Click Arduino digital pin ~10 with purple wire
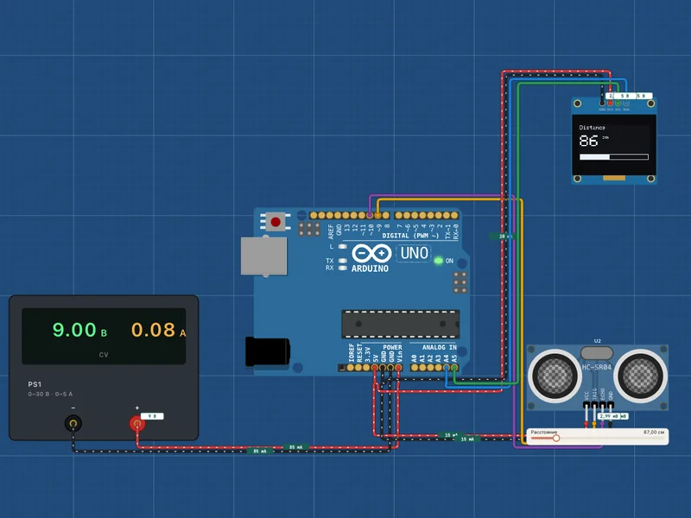 pos(371,215)
